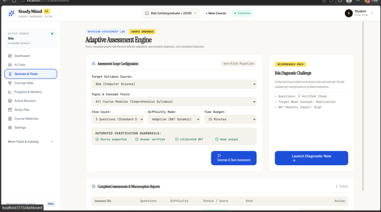Click Launch Diagnostic Now button
Viewport: 381px width, 212px height.
[311, 158]
